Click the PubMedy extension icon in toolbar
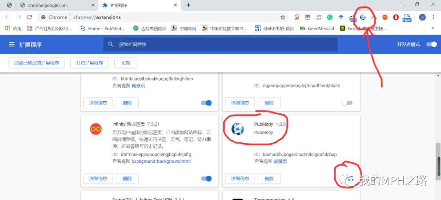This screenshot has width=441, height=200. pyautogui.click(x=363, y=17)
